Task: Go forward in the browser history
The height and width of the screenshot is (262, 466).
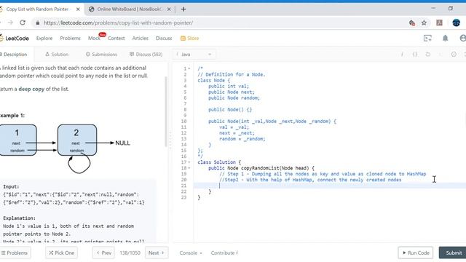Action: [10, 23]
